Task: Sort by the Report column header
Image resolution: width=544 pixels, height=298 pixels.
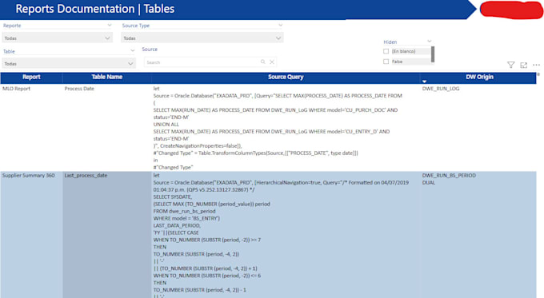Action: click(x=31, y=77)
